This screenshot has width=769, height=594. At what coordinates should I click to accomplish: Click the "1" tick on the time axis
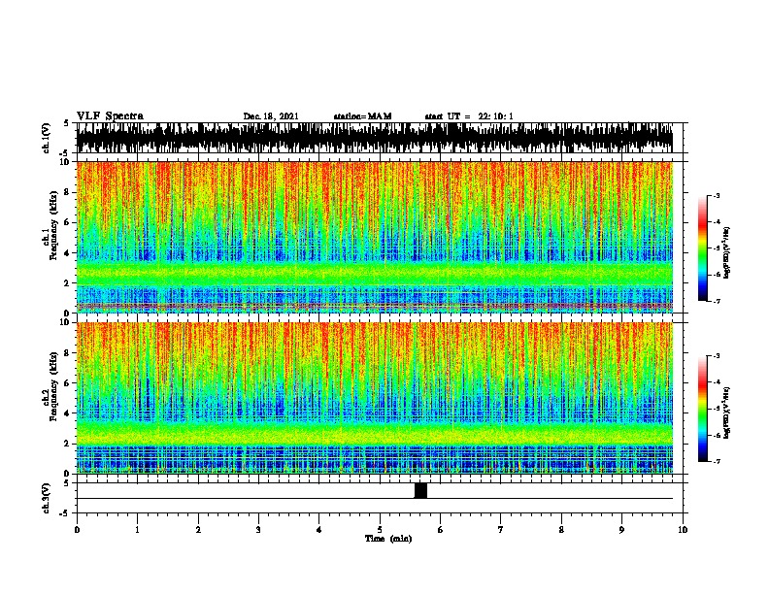point(137,530)
